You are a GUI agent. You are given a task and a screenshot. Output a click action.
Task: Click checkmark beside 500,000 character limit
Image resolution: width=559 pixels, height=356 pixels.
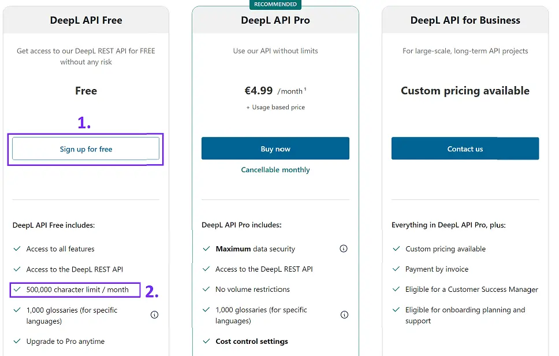(x=17, y=290)
